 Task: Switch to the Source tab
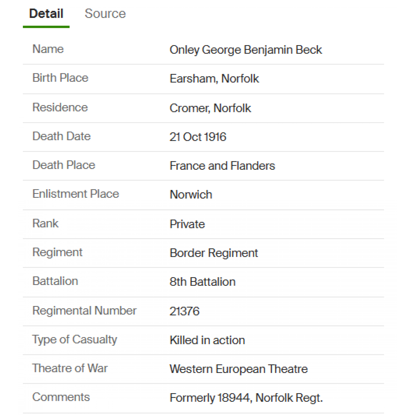pyautogui.click(x=105, y=14)
